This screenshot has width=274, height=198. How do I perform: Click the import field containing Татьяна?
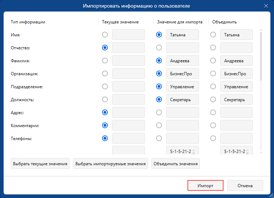182,35
